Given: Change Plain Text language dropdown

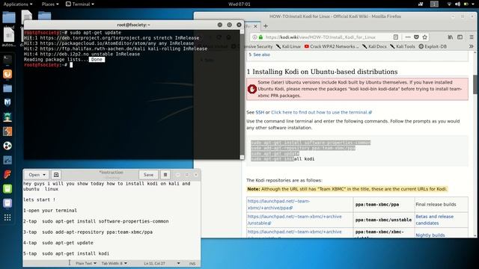Looking at the screenshot, I should (86, 263).
